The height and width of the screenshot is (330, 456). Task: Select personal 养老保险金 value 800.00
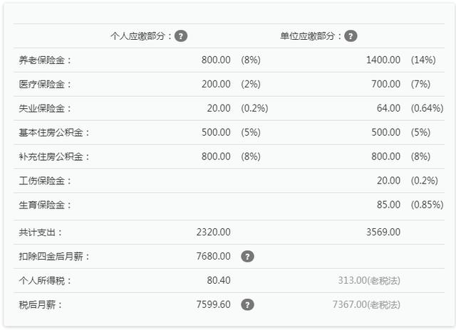[x=216, y=60]
